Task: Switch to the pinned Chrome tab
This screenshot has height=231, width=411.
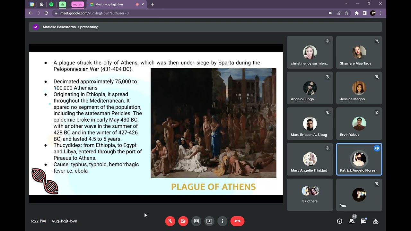Action: pos(41,4)
